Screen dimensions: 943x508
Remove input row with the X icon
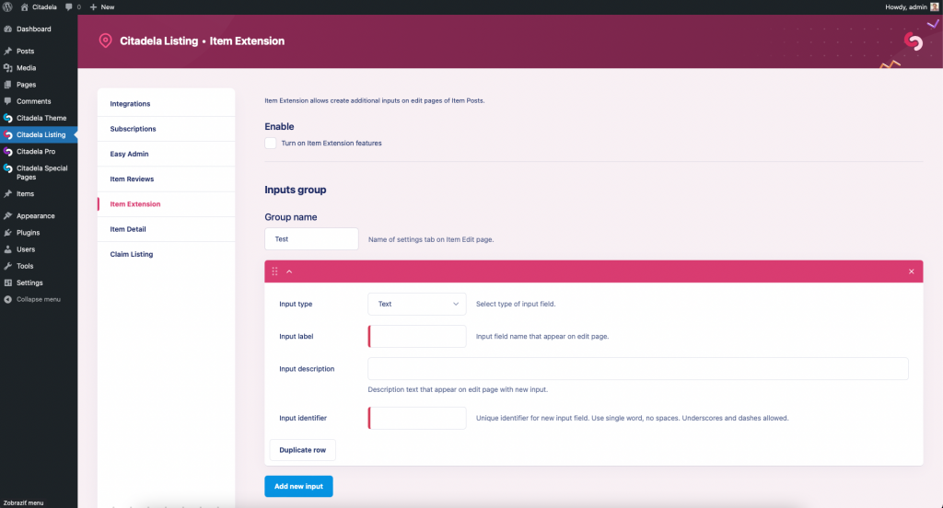[x=912, y=271]
